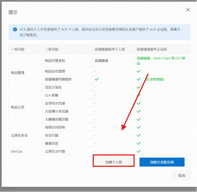
Task: Click the blue info icon in the notice banner
Action: 15,30
